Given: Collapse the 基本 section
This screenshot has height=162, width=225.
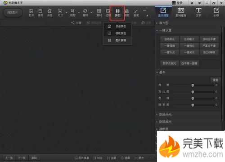Looking at the screenshot, I should point(161,72).
